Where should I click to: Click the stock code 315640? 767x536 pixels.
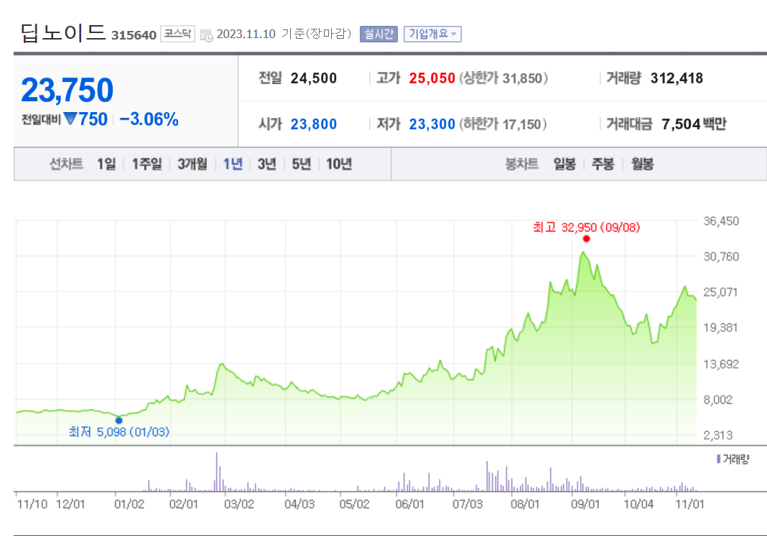click(134, 35)
